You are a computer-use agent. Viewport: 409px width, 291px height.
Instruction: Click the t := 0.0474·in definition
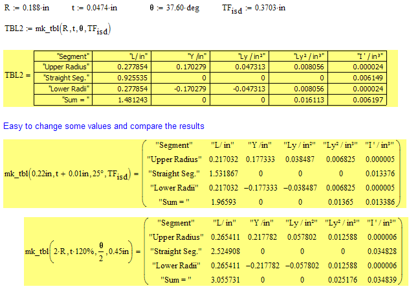pos(94,8)
